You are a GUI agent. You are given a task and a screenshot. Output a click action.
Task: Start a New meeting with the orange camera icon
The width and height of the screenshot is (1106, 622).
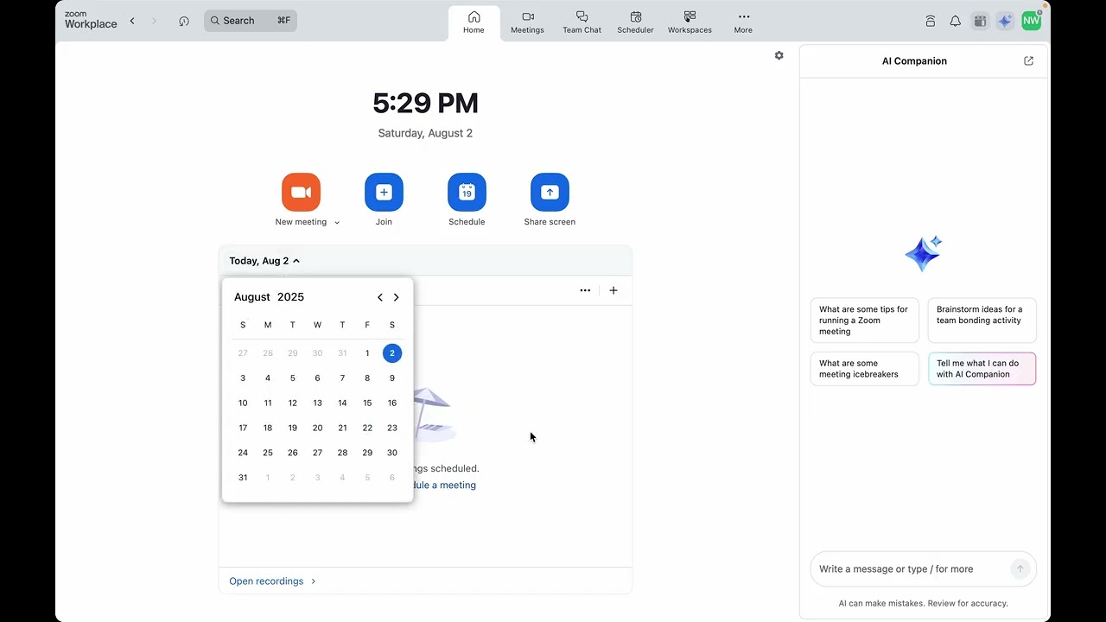point(301,192)
